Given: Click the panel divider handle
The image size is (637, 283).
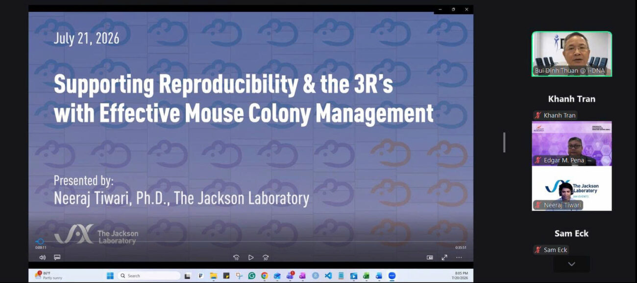Looking at the screenshot, I should (504, 142).
